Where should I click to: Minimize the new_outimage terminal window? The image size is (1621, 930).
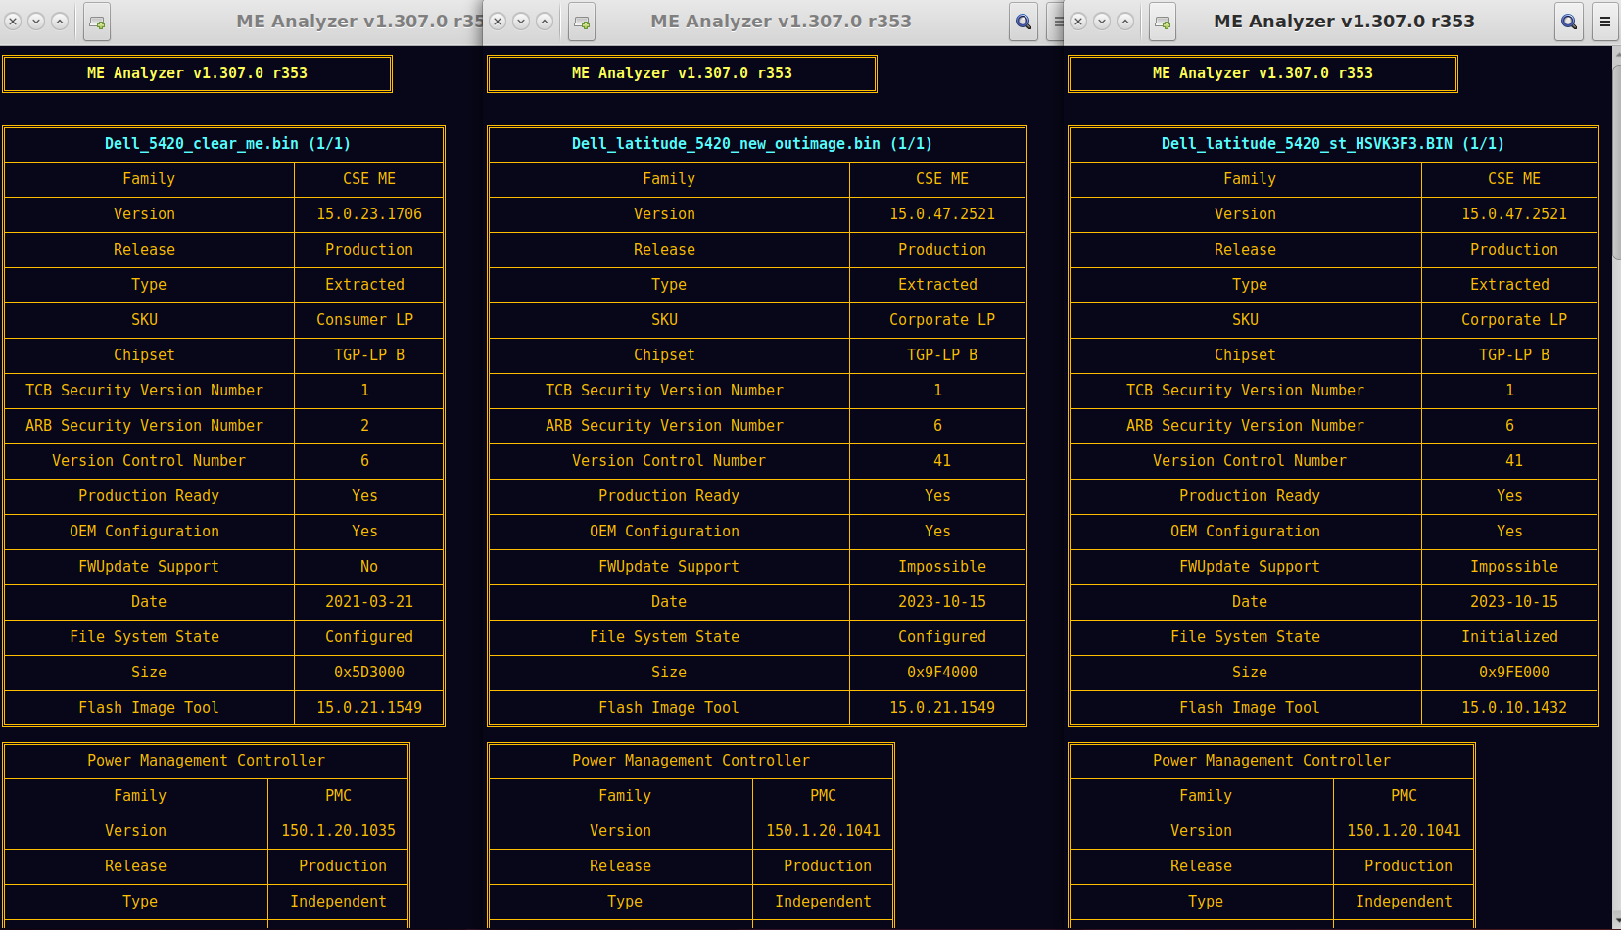(x=521, y=21)
